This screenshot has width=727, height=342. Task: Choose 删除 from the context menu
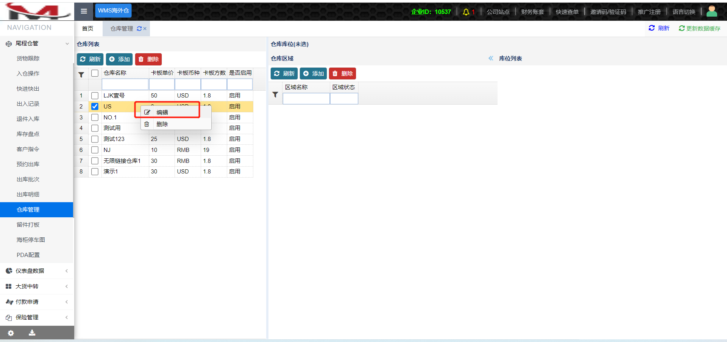[176, 124]
